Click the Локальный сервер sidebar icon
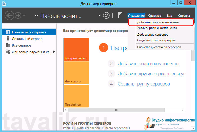This screenshot has height=132, width=197. click(x=8, y=39)
